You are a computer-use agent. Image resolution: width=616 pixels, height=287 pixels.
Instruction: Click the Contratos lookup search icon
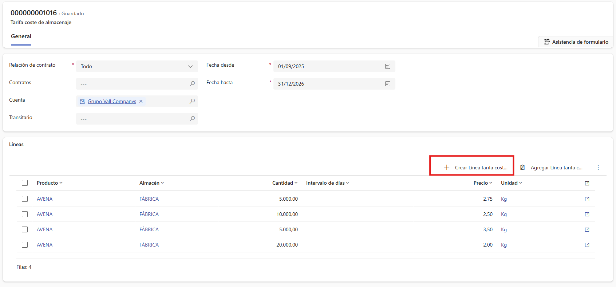(192, 84)
